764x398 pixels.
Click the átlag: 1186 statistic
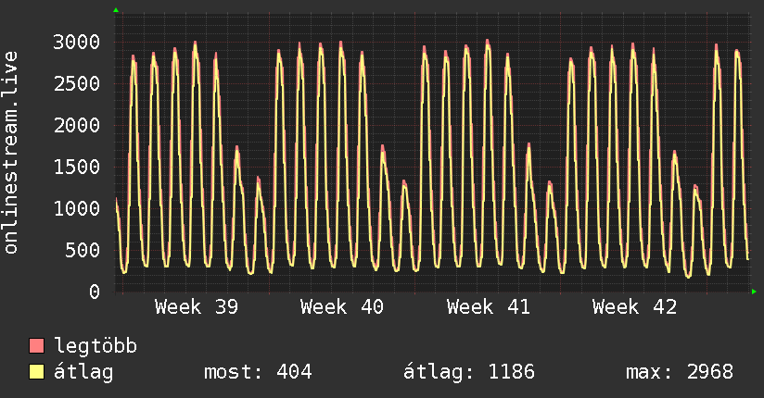point(469,372)
